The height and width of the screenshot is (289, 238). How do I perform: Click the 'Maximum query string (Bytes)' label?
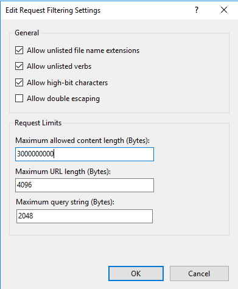(x=65, y=202)
